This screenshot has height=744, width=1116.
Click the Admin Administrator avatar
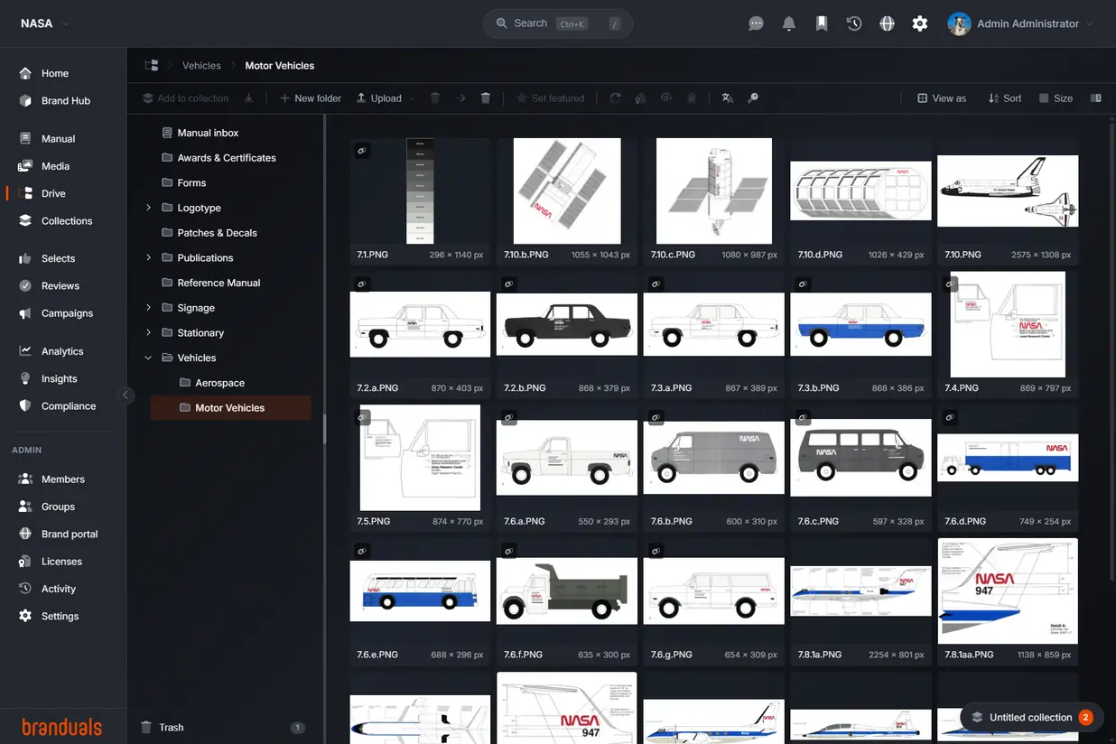[959, 24]
